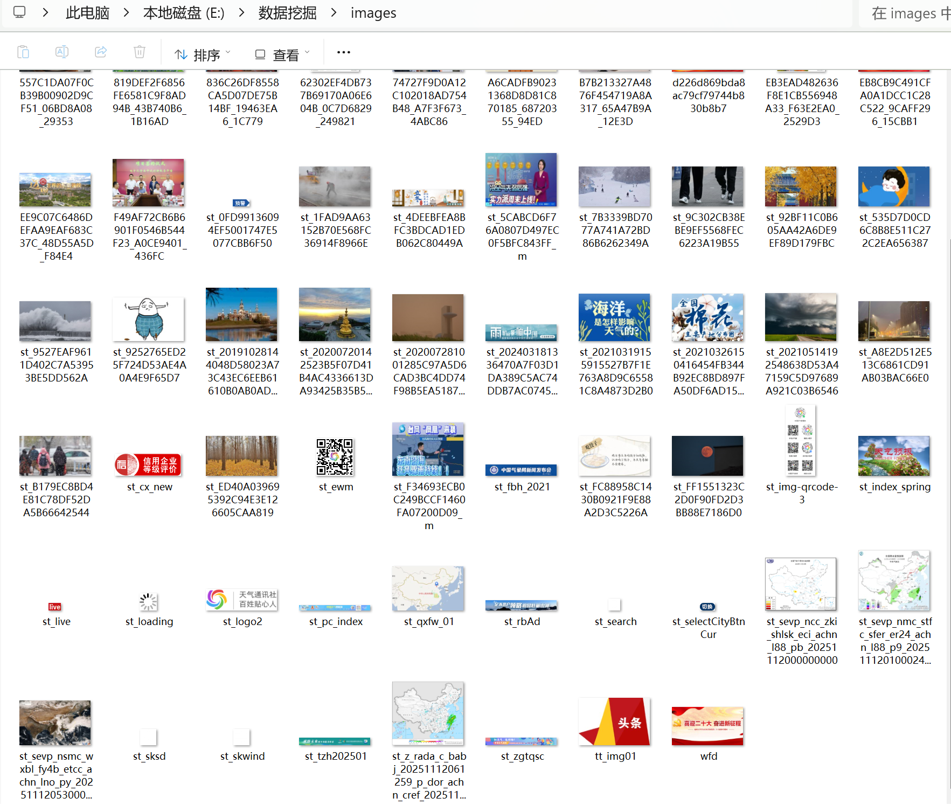Expand the dropdown chevron beside 排序
The image size is (951, 805).
click(228, 54)
